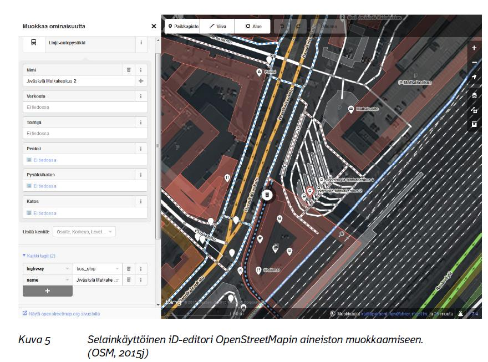Toggle the Pysäkkikatos checkbox
The height and width of the screenshot is (362, 488).
click(x=29, y=186)
